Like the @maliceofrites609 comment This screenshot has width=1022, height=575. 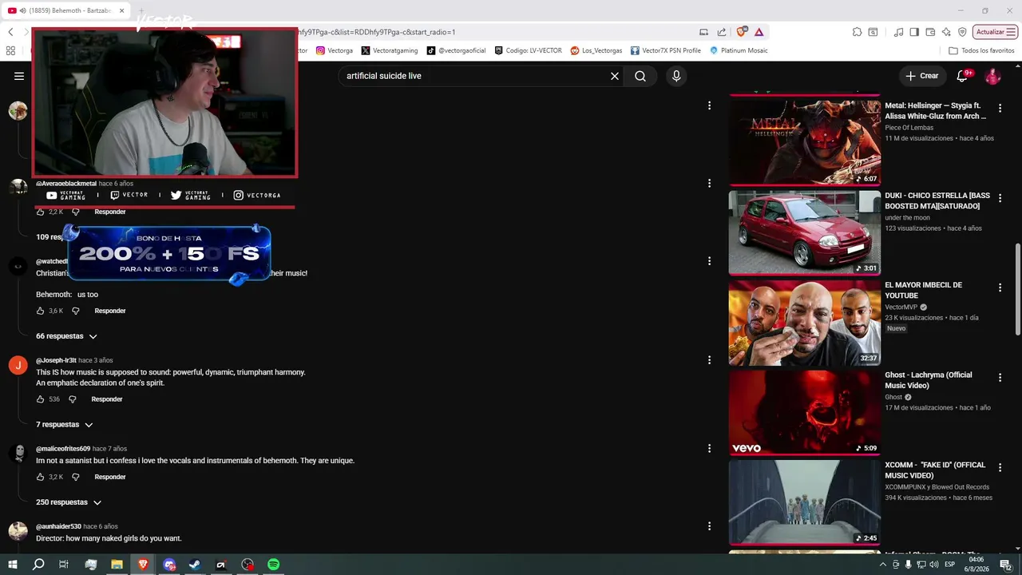(41, 477)
